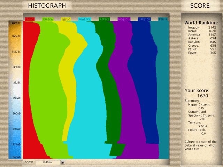This screenshot has width=223, height=167.
Task: Click Babylon ranking row with 645
Action: (x=202, y=42)
